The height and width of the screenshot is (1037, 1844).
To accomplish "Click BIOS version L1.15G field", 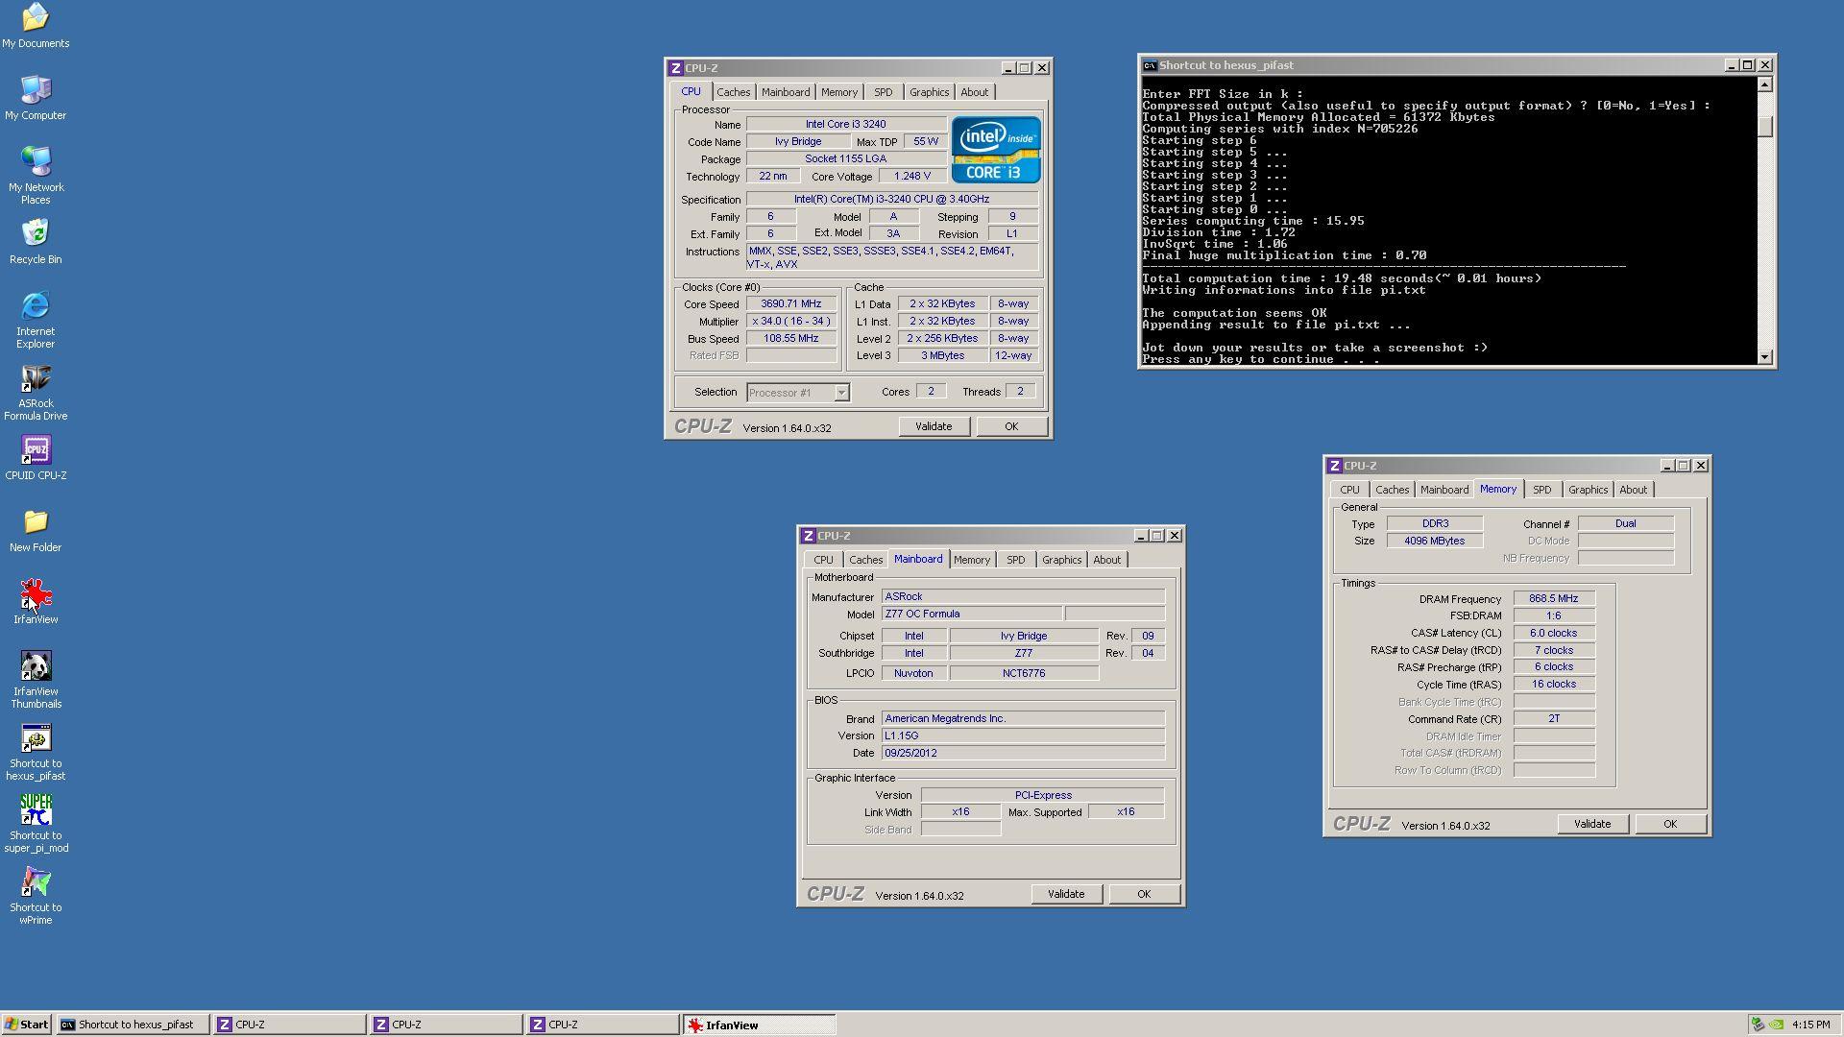I will 1023,736.
